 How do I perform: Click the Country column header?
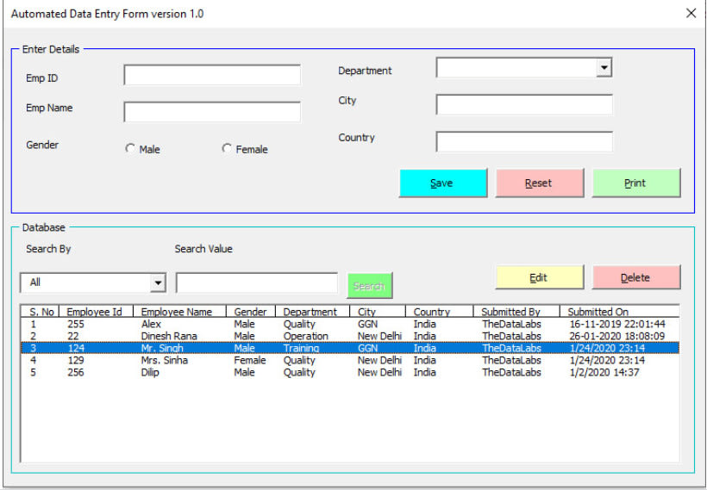(440, 312)
